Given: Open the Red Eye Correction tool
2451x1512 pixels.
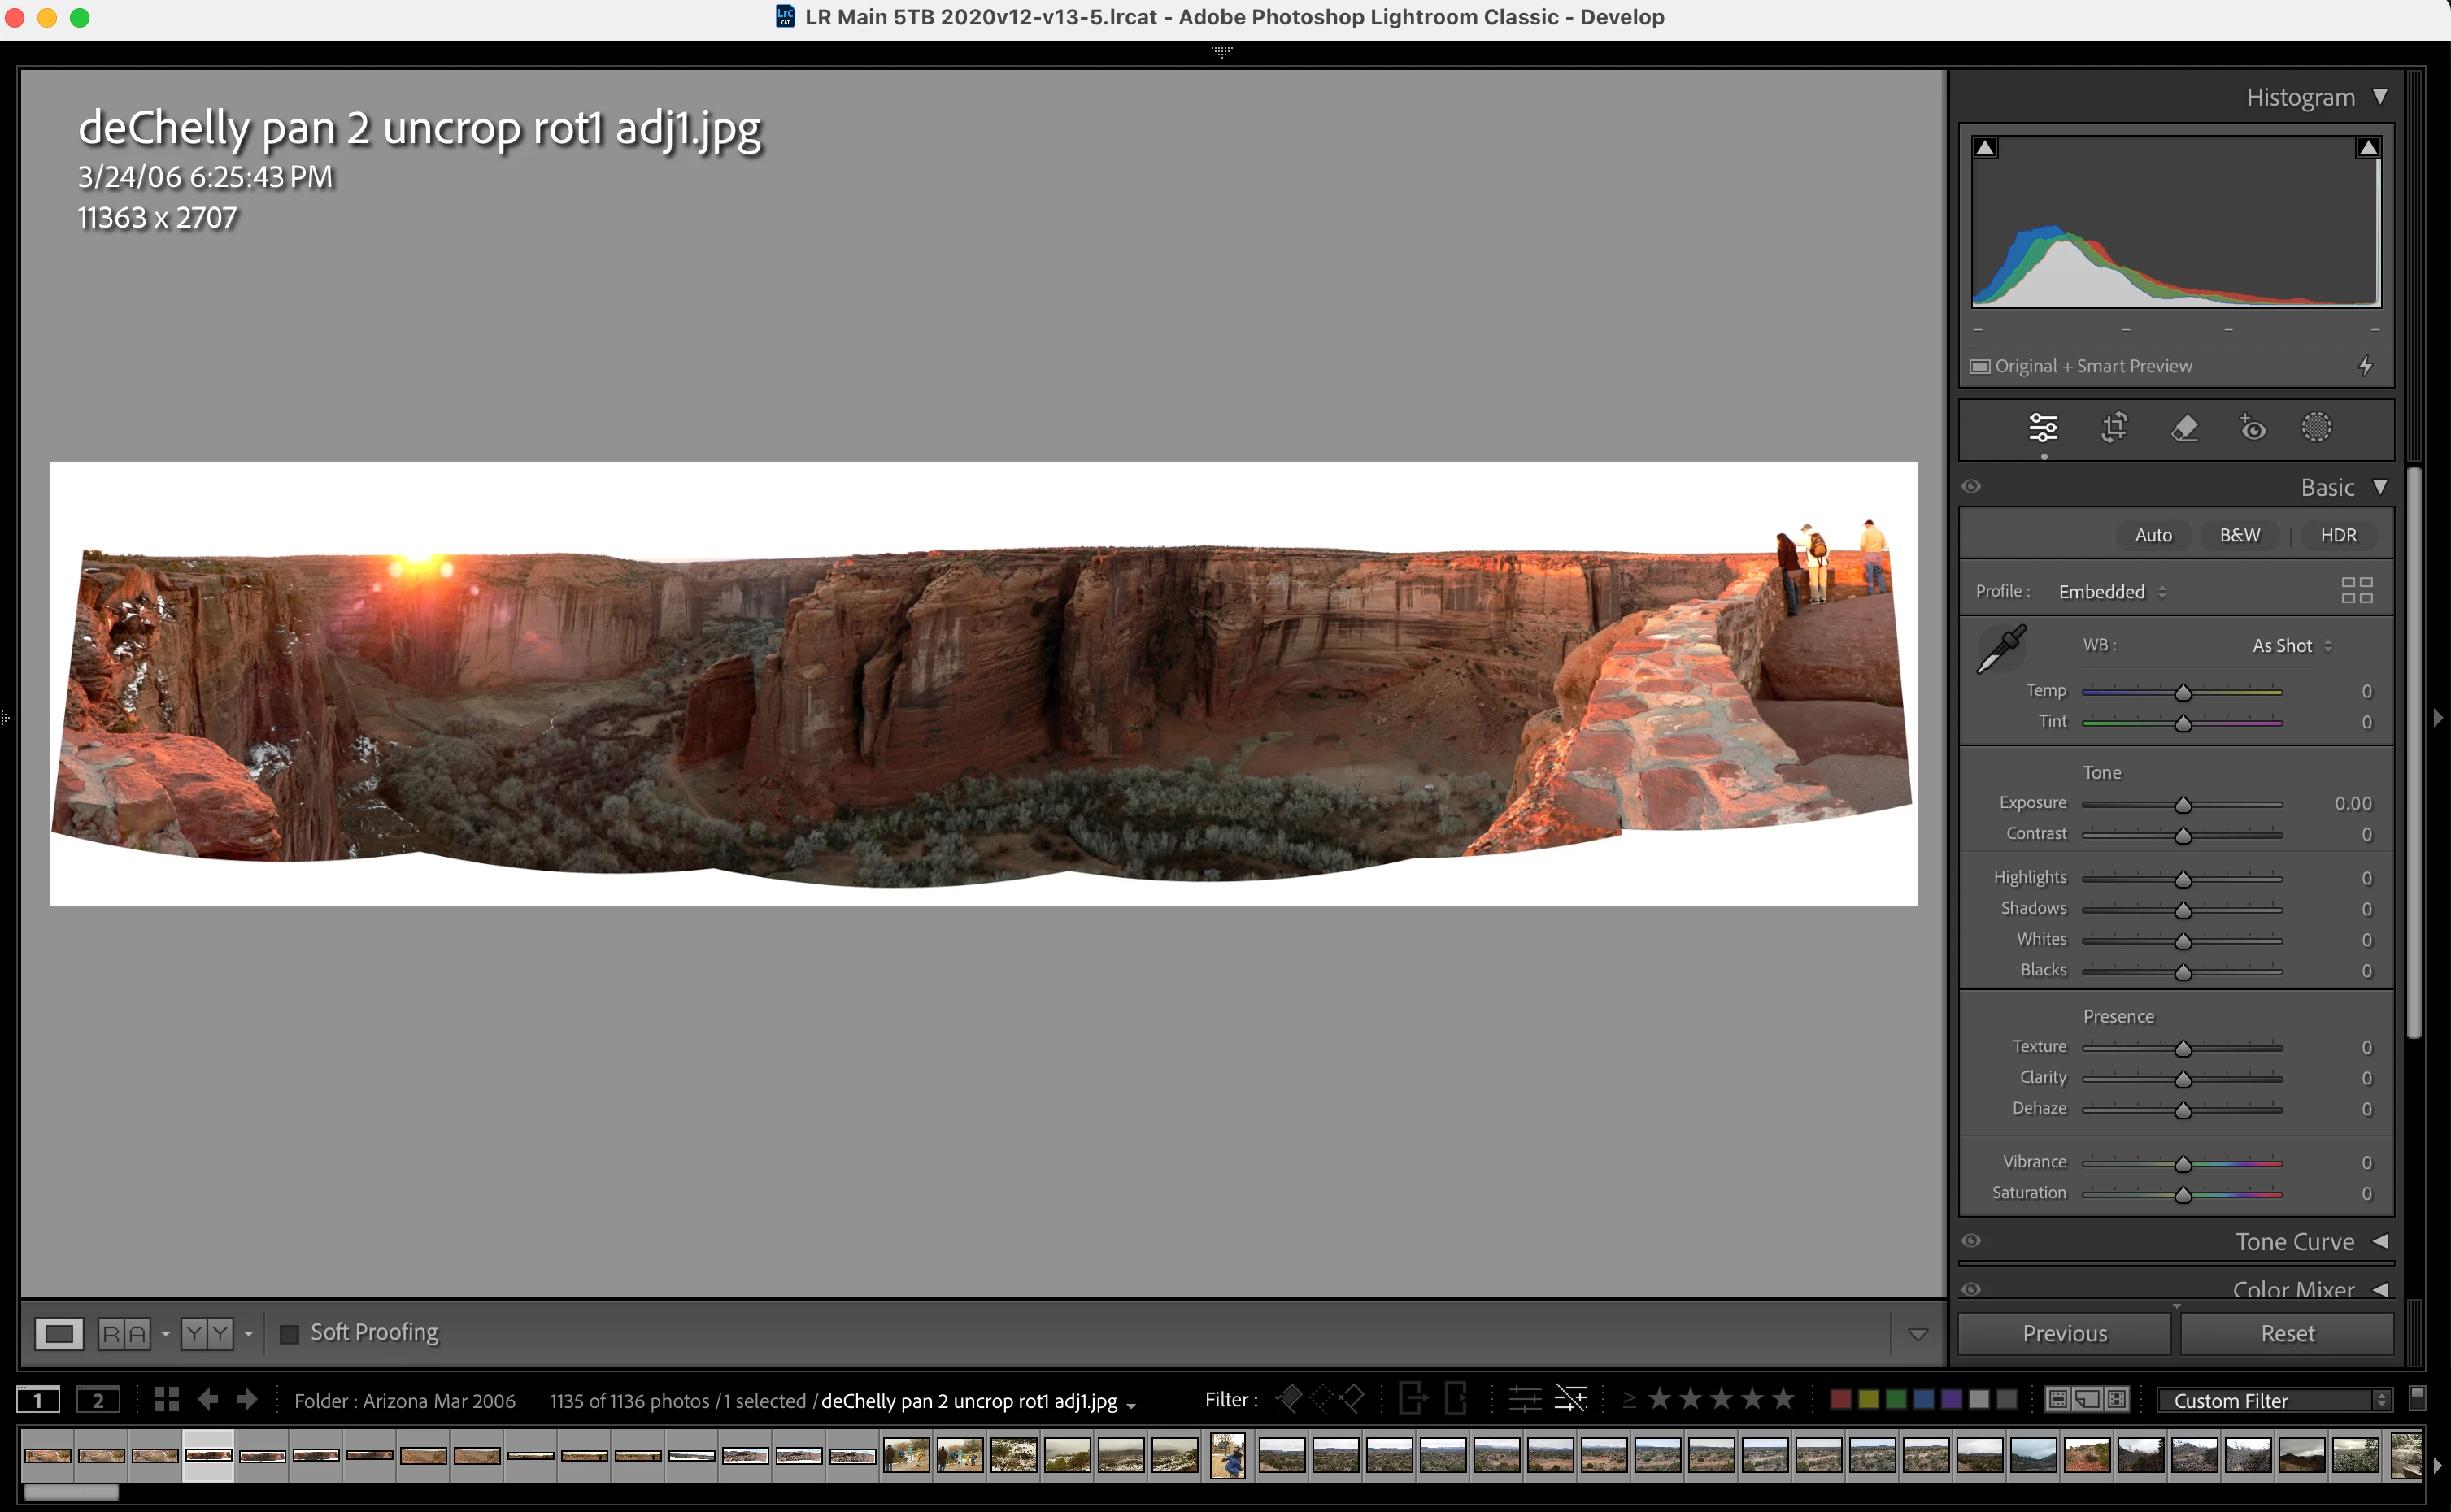Looking at the screenshot, I should [x=2252, y=428].
